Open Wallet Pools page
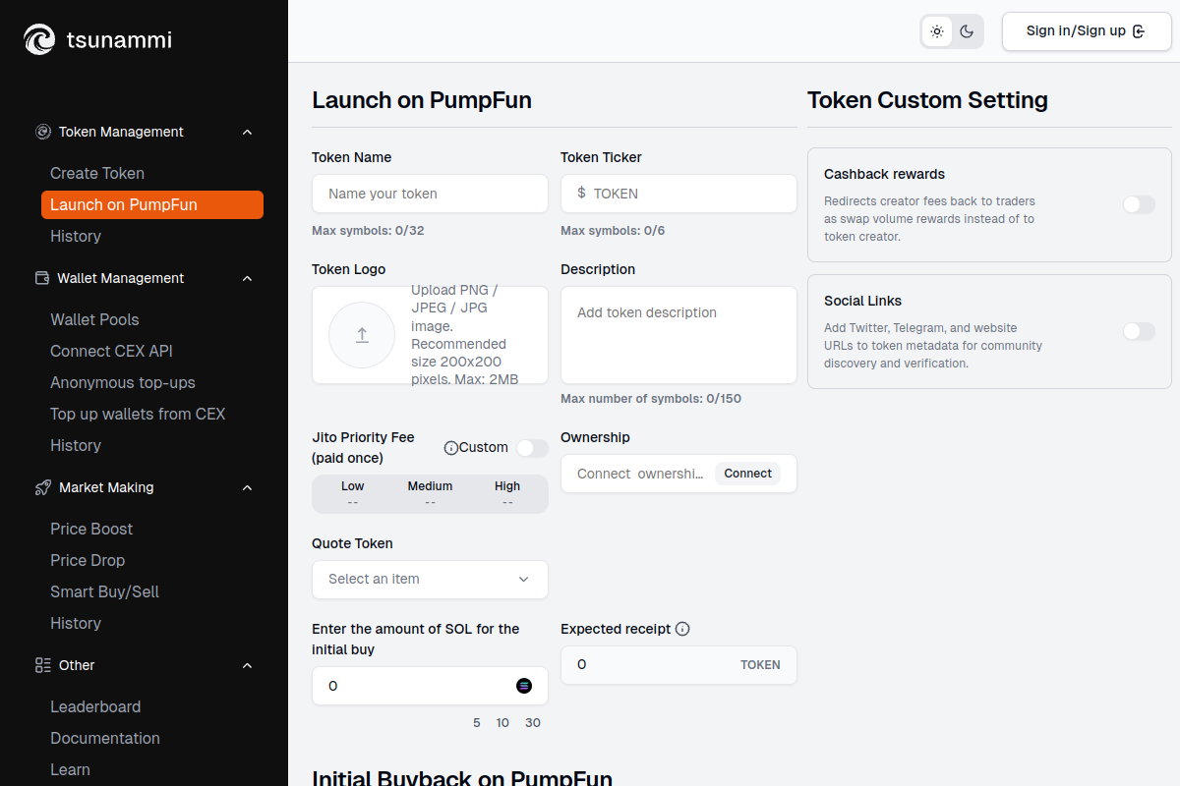Image resolution: width=1180 pixels, height=786 pixels. [94, 319]
